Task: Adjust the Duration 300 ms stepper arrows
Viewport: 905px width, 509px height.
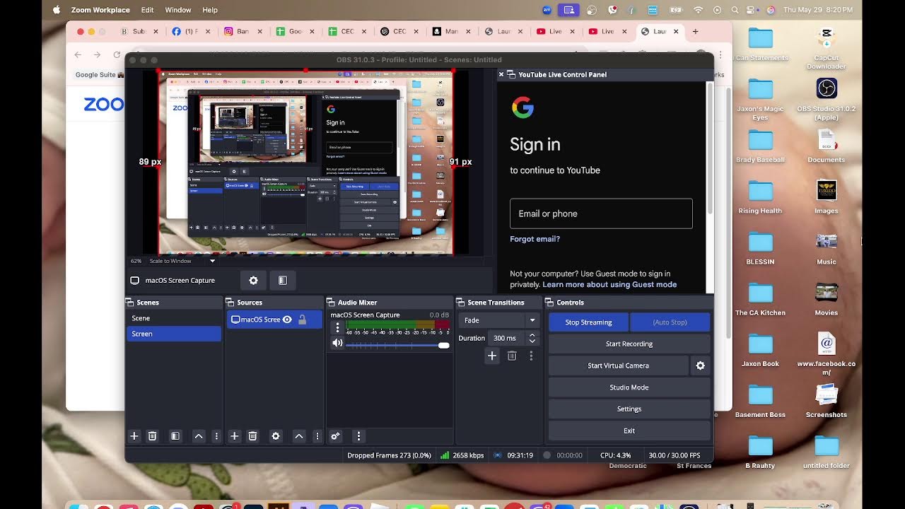Action: (x=532, y=338)
